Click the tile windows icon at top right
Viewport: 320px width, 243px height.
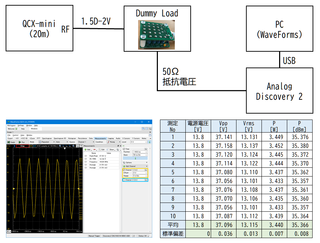point(147,128)
